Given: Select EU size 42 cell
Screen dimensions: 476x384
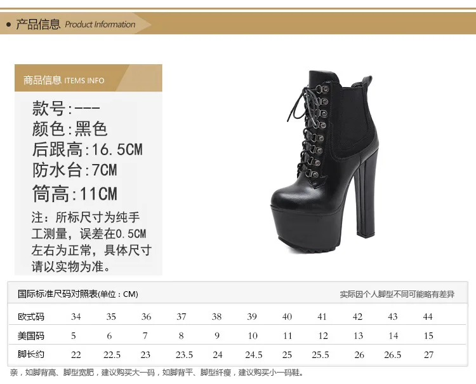Looking at the screenshot, I should (x=357, y=317).
